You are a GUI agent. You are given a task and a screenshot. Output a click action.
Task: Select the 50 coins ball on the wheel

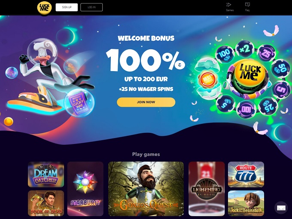(281, 69)
